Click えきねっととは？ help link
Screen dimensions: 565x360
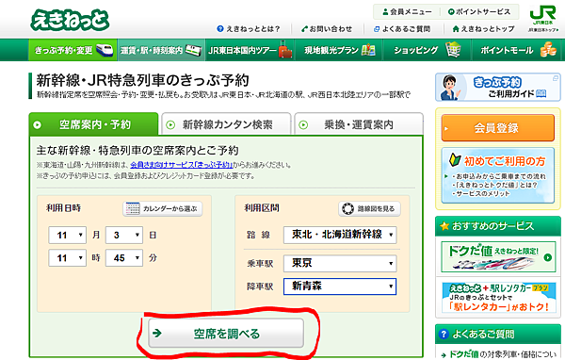[249, 29]
